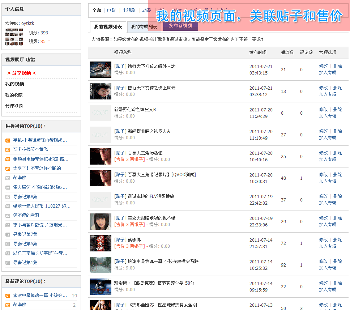Click rank 02 icon in 最新评论 list

click(8, 305)
